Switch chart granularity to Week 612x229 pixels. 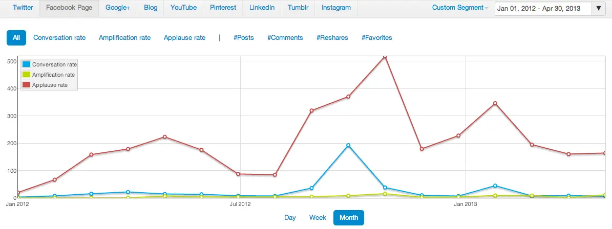click(x=318, y=218)
